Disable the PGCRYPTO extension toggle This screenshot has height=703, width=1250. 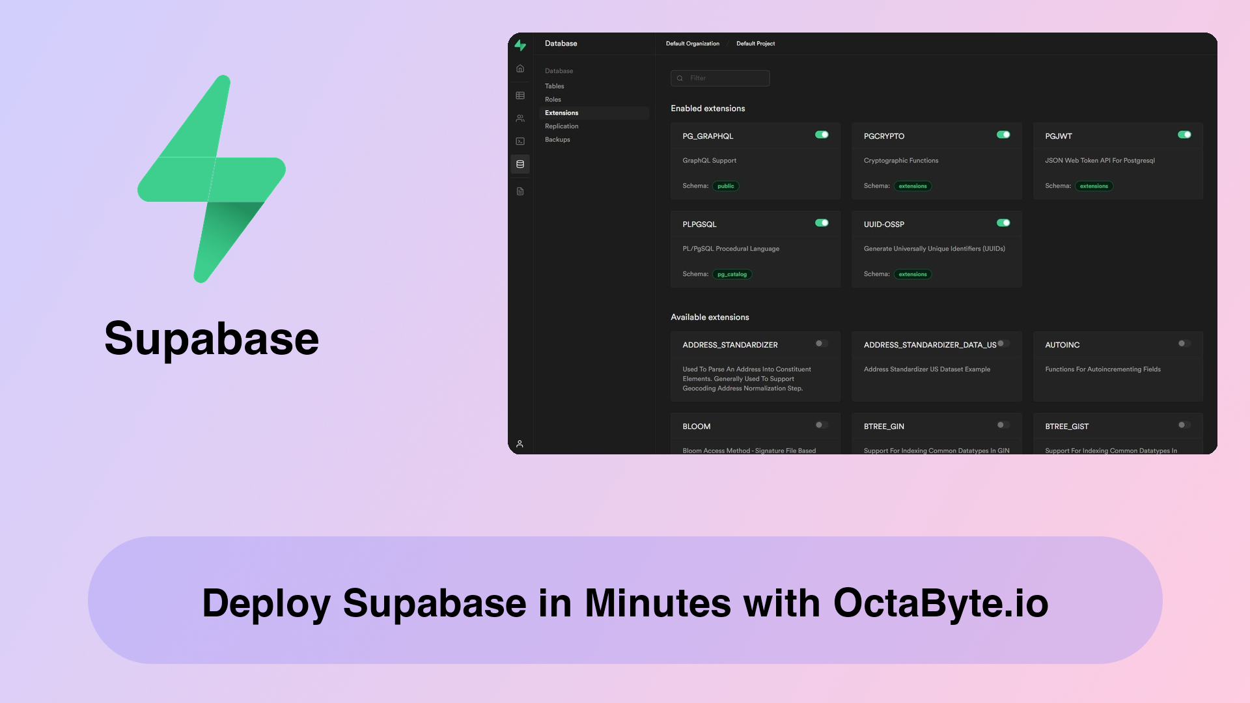(1003, 134)
